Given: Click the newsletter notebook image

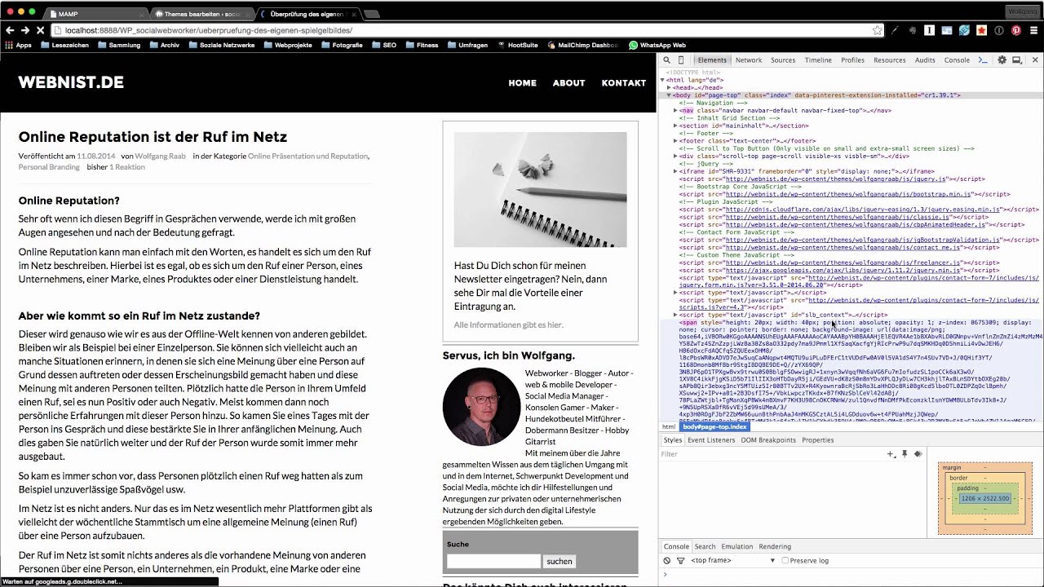Looking at the screenshot, I should click(540, 190).
